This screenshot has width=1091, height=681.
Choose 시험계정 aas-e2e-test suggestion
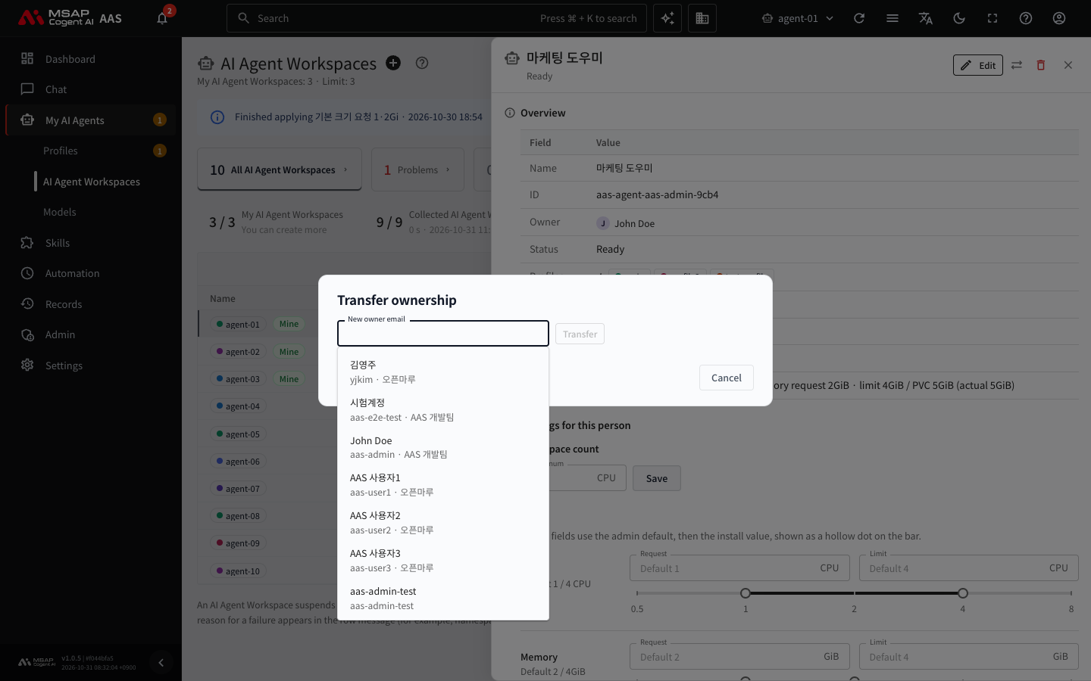pos(443,409)
